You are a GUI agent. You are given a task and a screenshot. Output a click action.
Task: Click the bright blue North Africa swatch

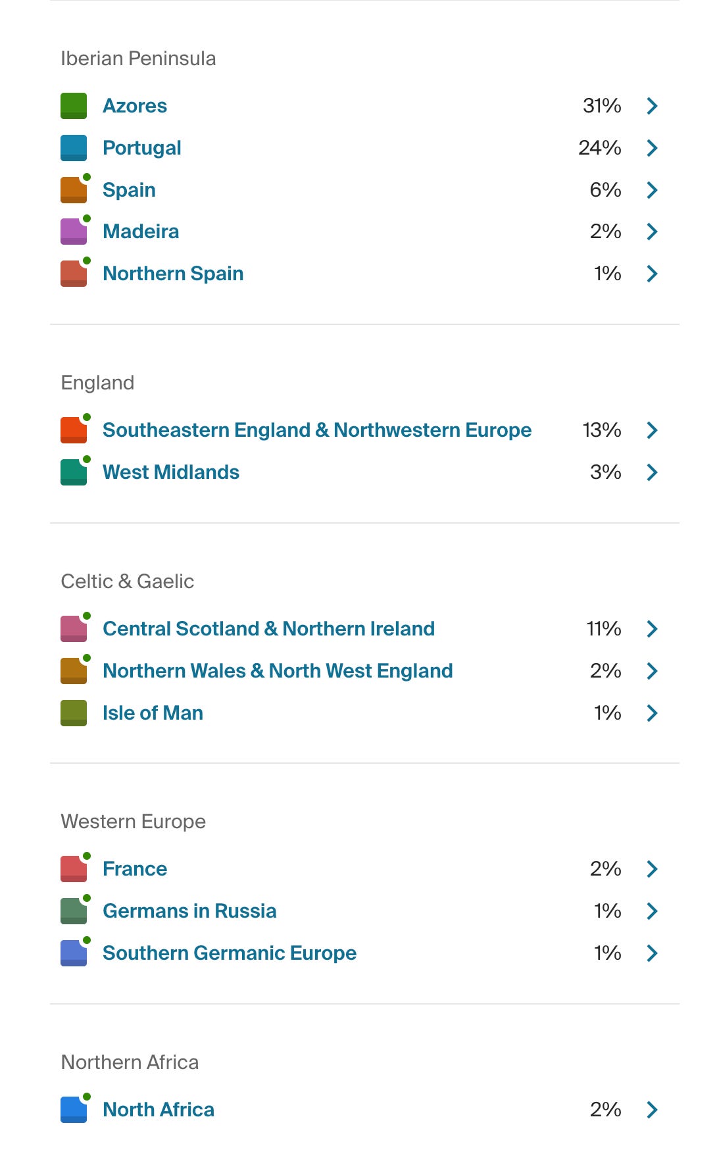[74, 1110]
